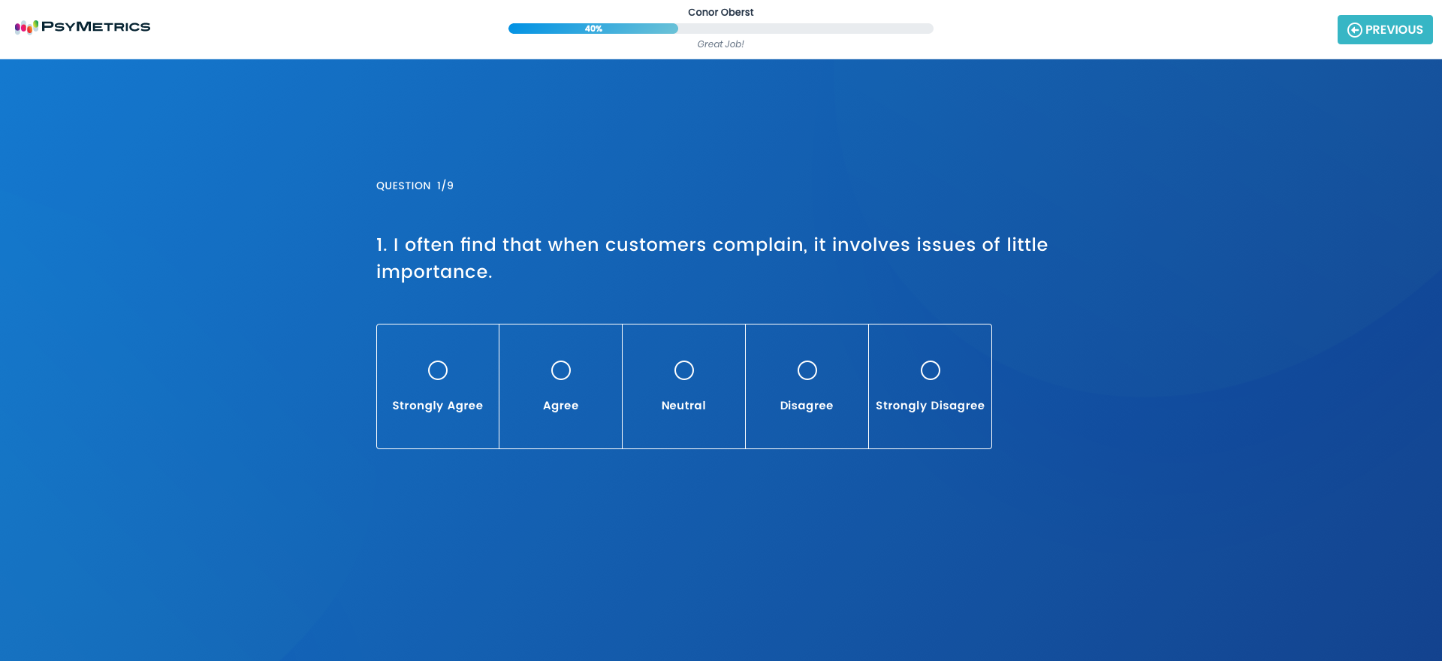Image resolution: width=1442 pixels, height=661 pixels.
Task: Click the unfilled grey part of the progress bar
Action: click(x=804, y=29)
